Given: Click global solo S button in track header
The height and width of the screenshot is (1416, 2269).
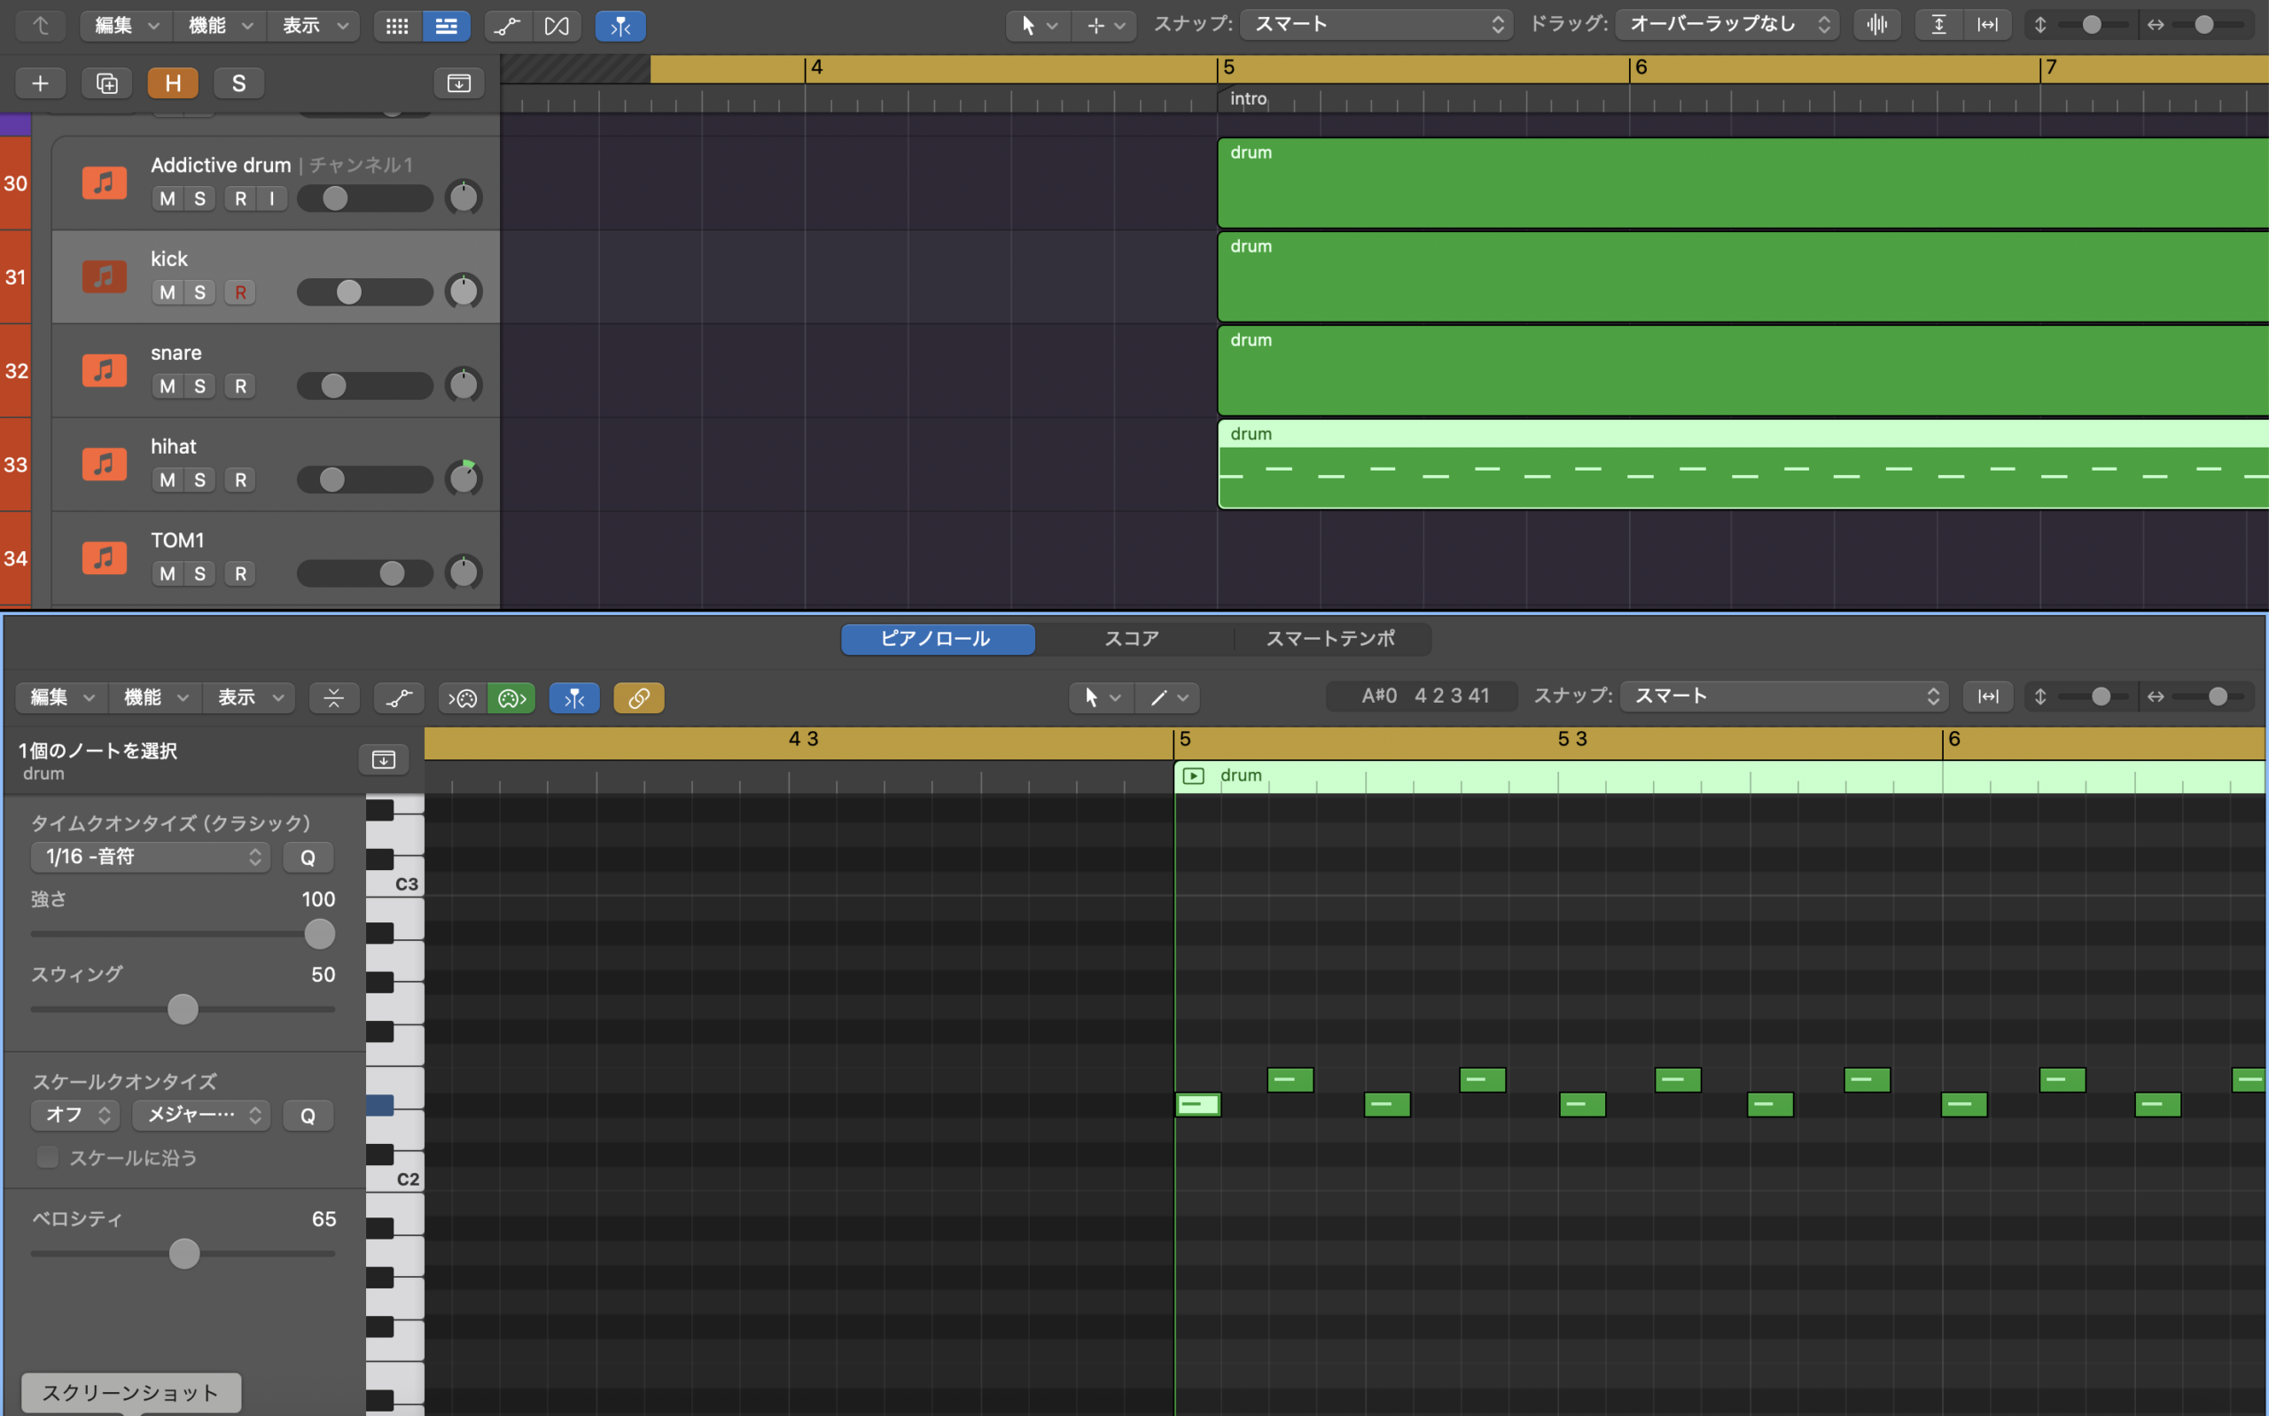Looking at the screenshot, I should (x=238, y=83).
